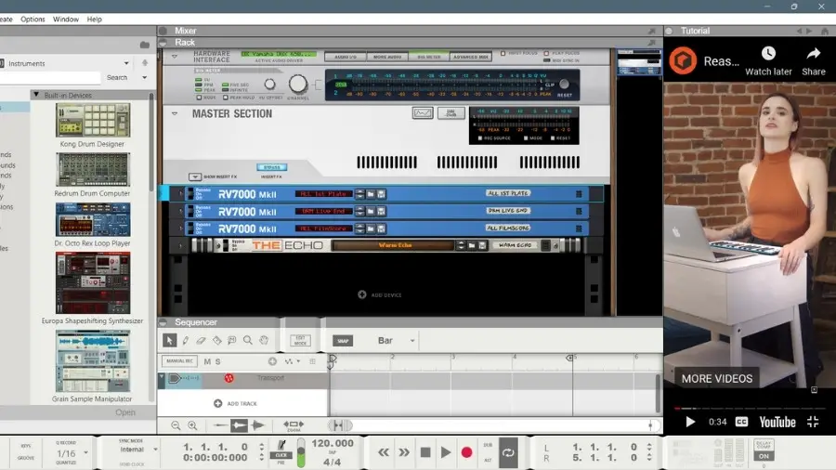The height and width of the screenshot is (470, 836).
Task: Choose the small waveform height icon
Action: pyautogui.click(x=220, y=425)
